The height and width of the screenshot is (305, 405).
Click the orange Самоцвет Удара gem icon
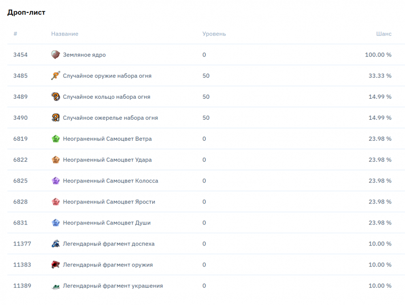pyautogui.click(x=55, y=160)
